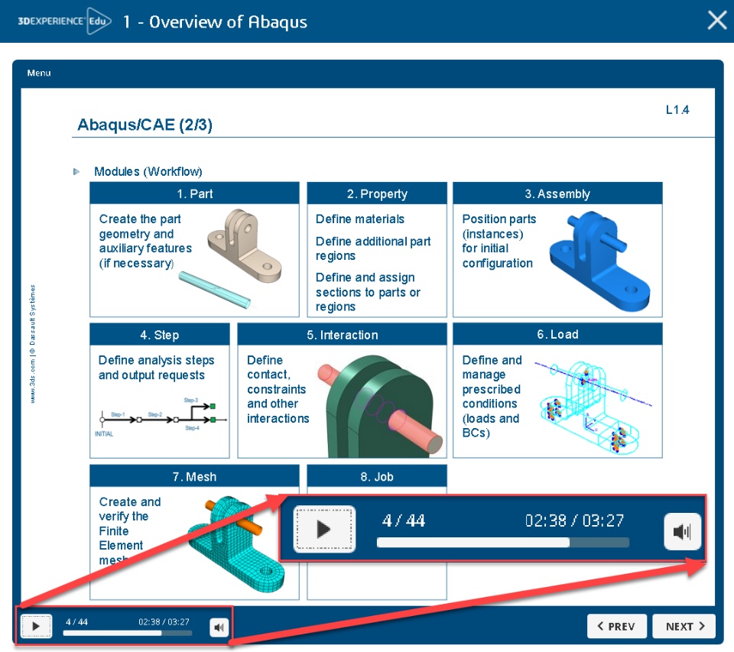Click the '7. Mesh' module header
The width and height of the screenshot is (734, 652).
point(194,476)
